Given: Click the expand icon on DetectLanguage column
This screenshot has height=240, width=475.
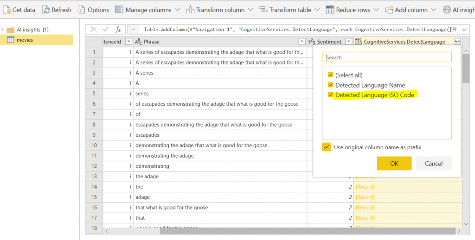Looking at the screenshot, I should point(457,42).
